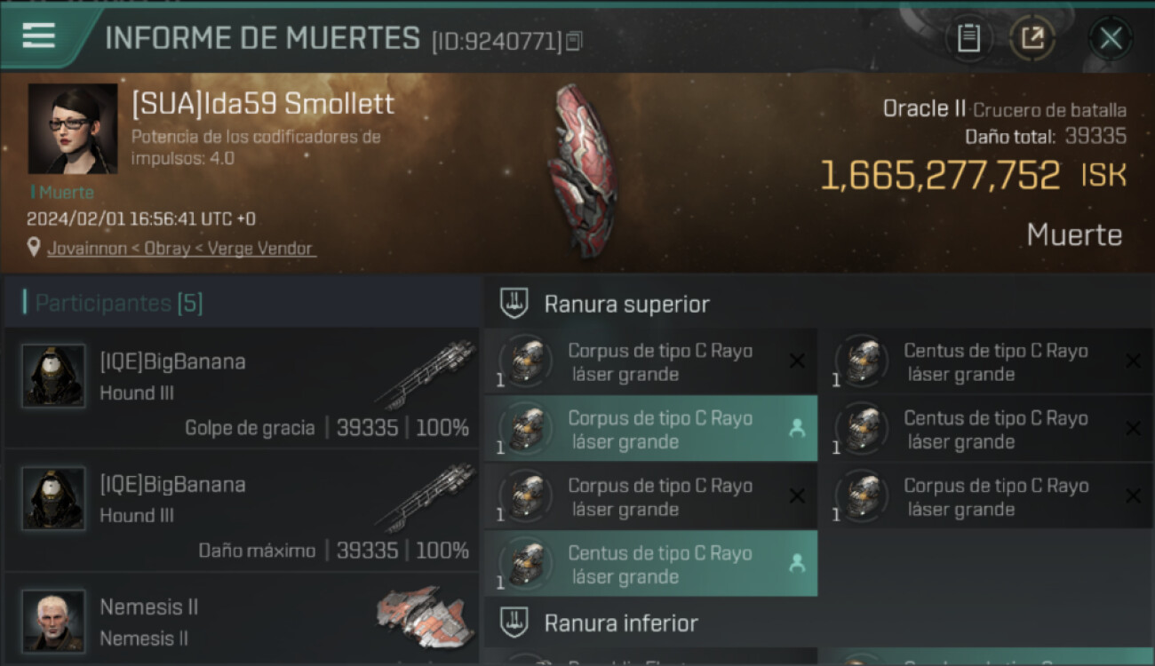
Task: Click the location pin icon beside Jovainnon
Action: pyautogui.click(x=34, y=248)
